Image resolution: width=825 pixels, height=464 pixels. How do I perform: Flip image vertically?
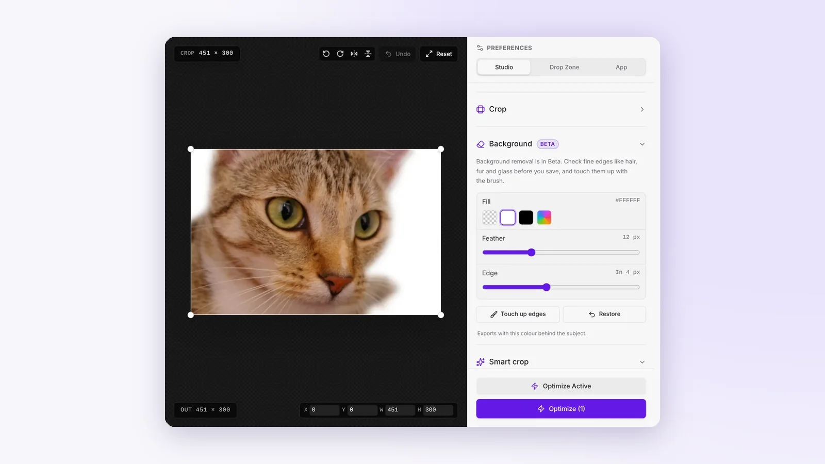pos(368,54)
